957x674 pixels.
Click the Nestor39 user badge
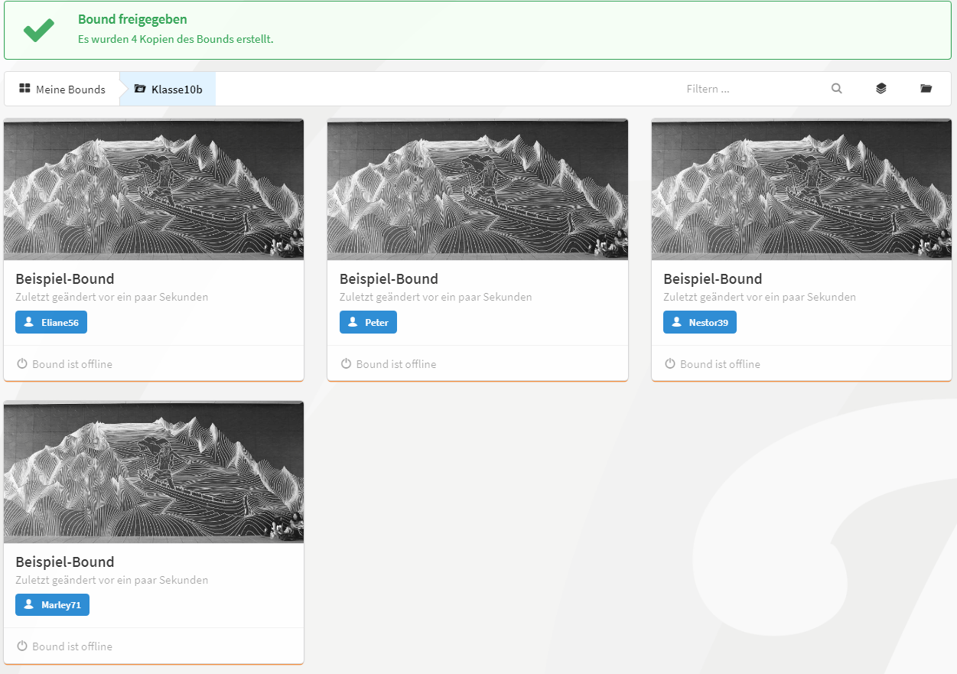700,322
